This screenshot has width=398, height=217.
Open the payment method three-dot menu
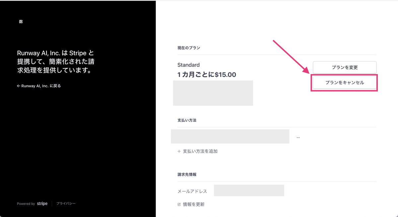298,137
